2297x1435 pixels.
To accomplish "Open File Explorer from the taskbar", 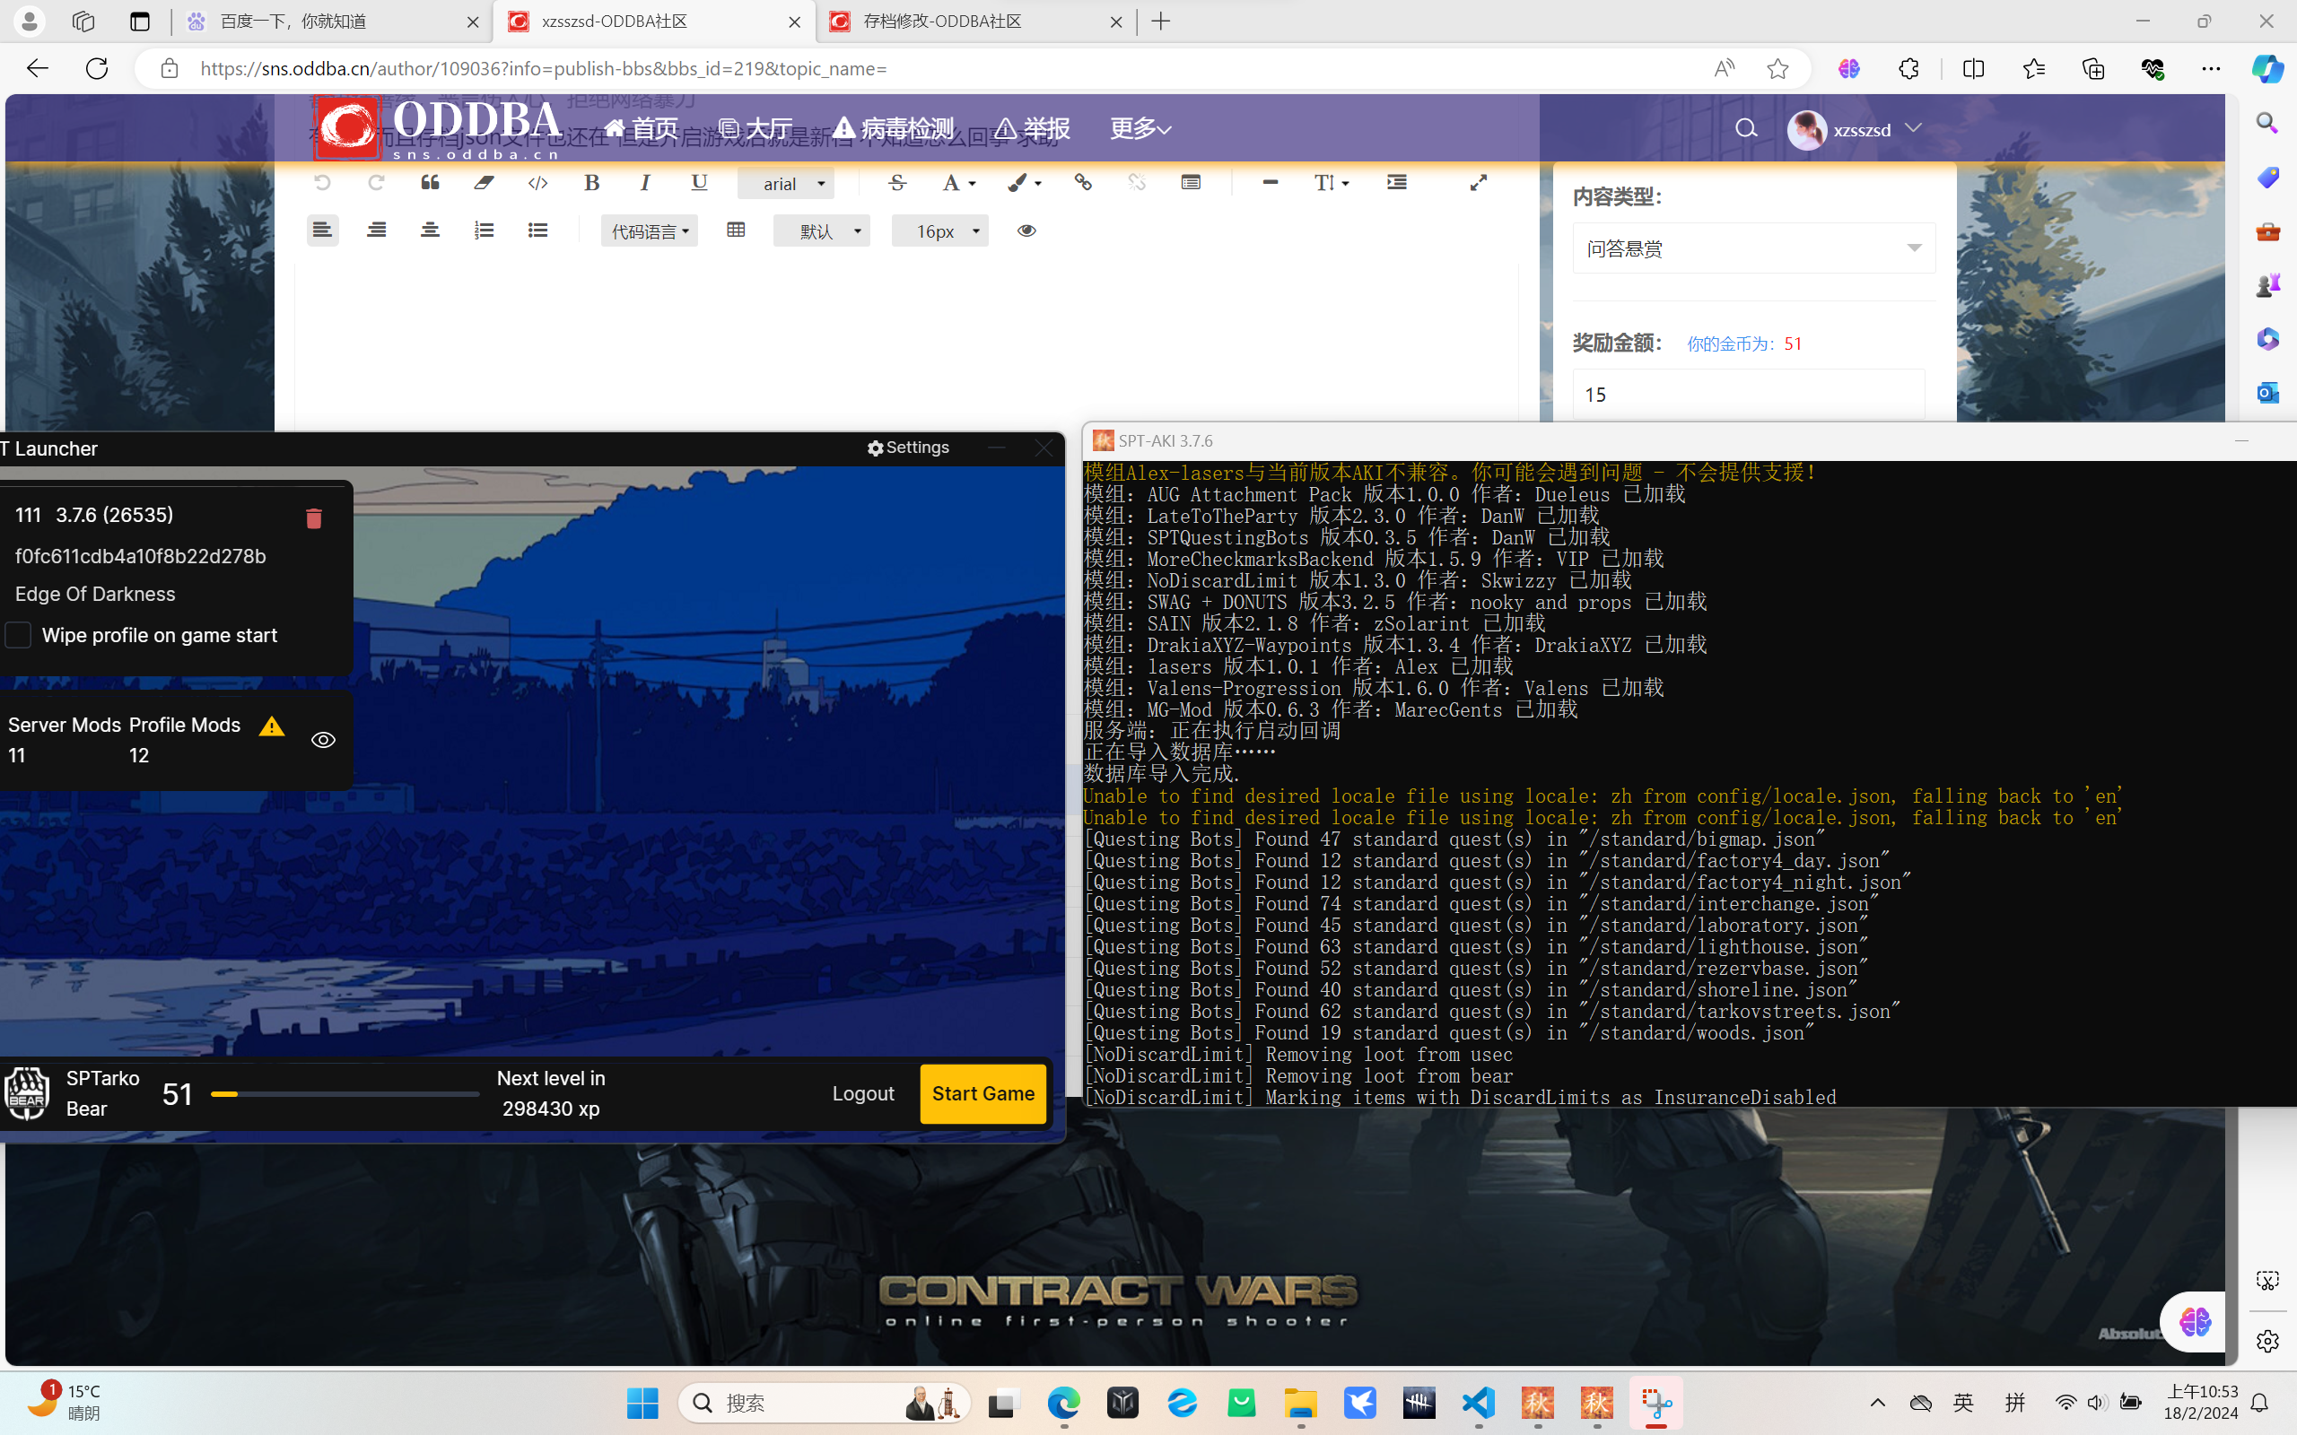I will click(x=1300, y=1403).
